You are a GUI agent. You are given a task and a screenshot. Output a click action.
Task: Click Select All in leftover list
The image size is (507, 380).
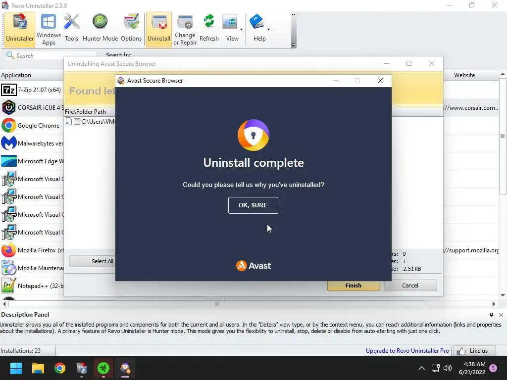tap(93, 261)
